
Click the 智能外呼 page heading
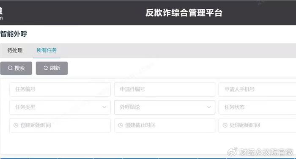tap(14, 34)
